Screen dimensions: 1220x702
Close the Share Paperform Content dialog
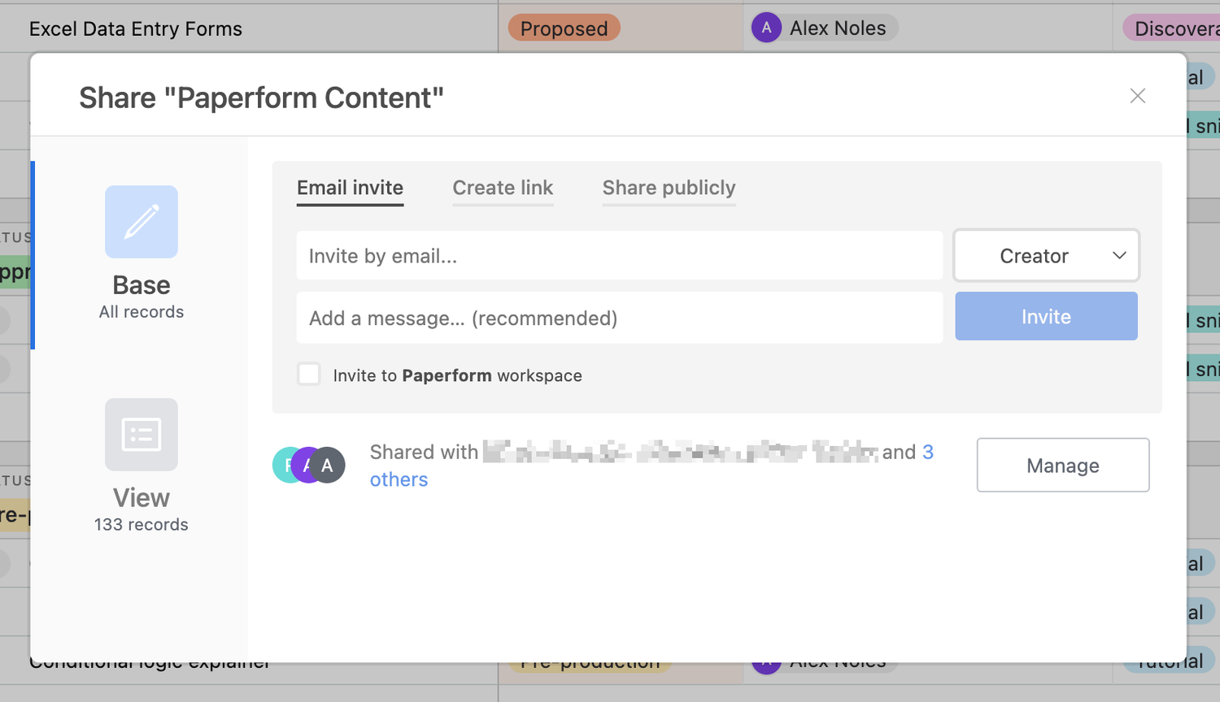pyautogui.click(x=1137, y=96)
